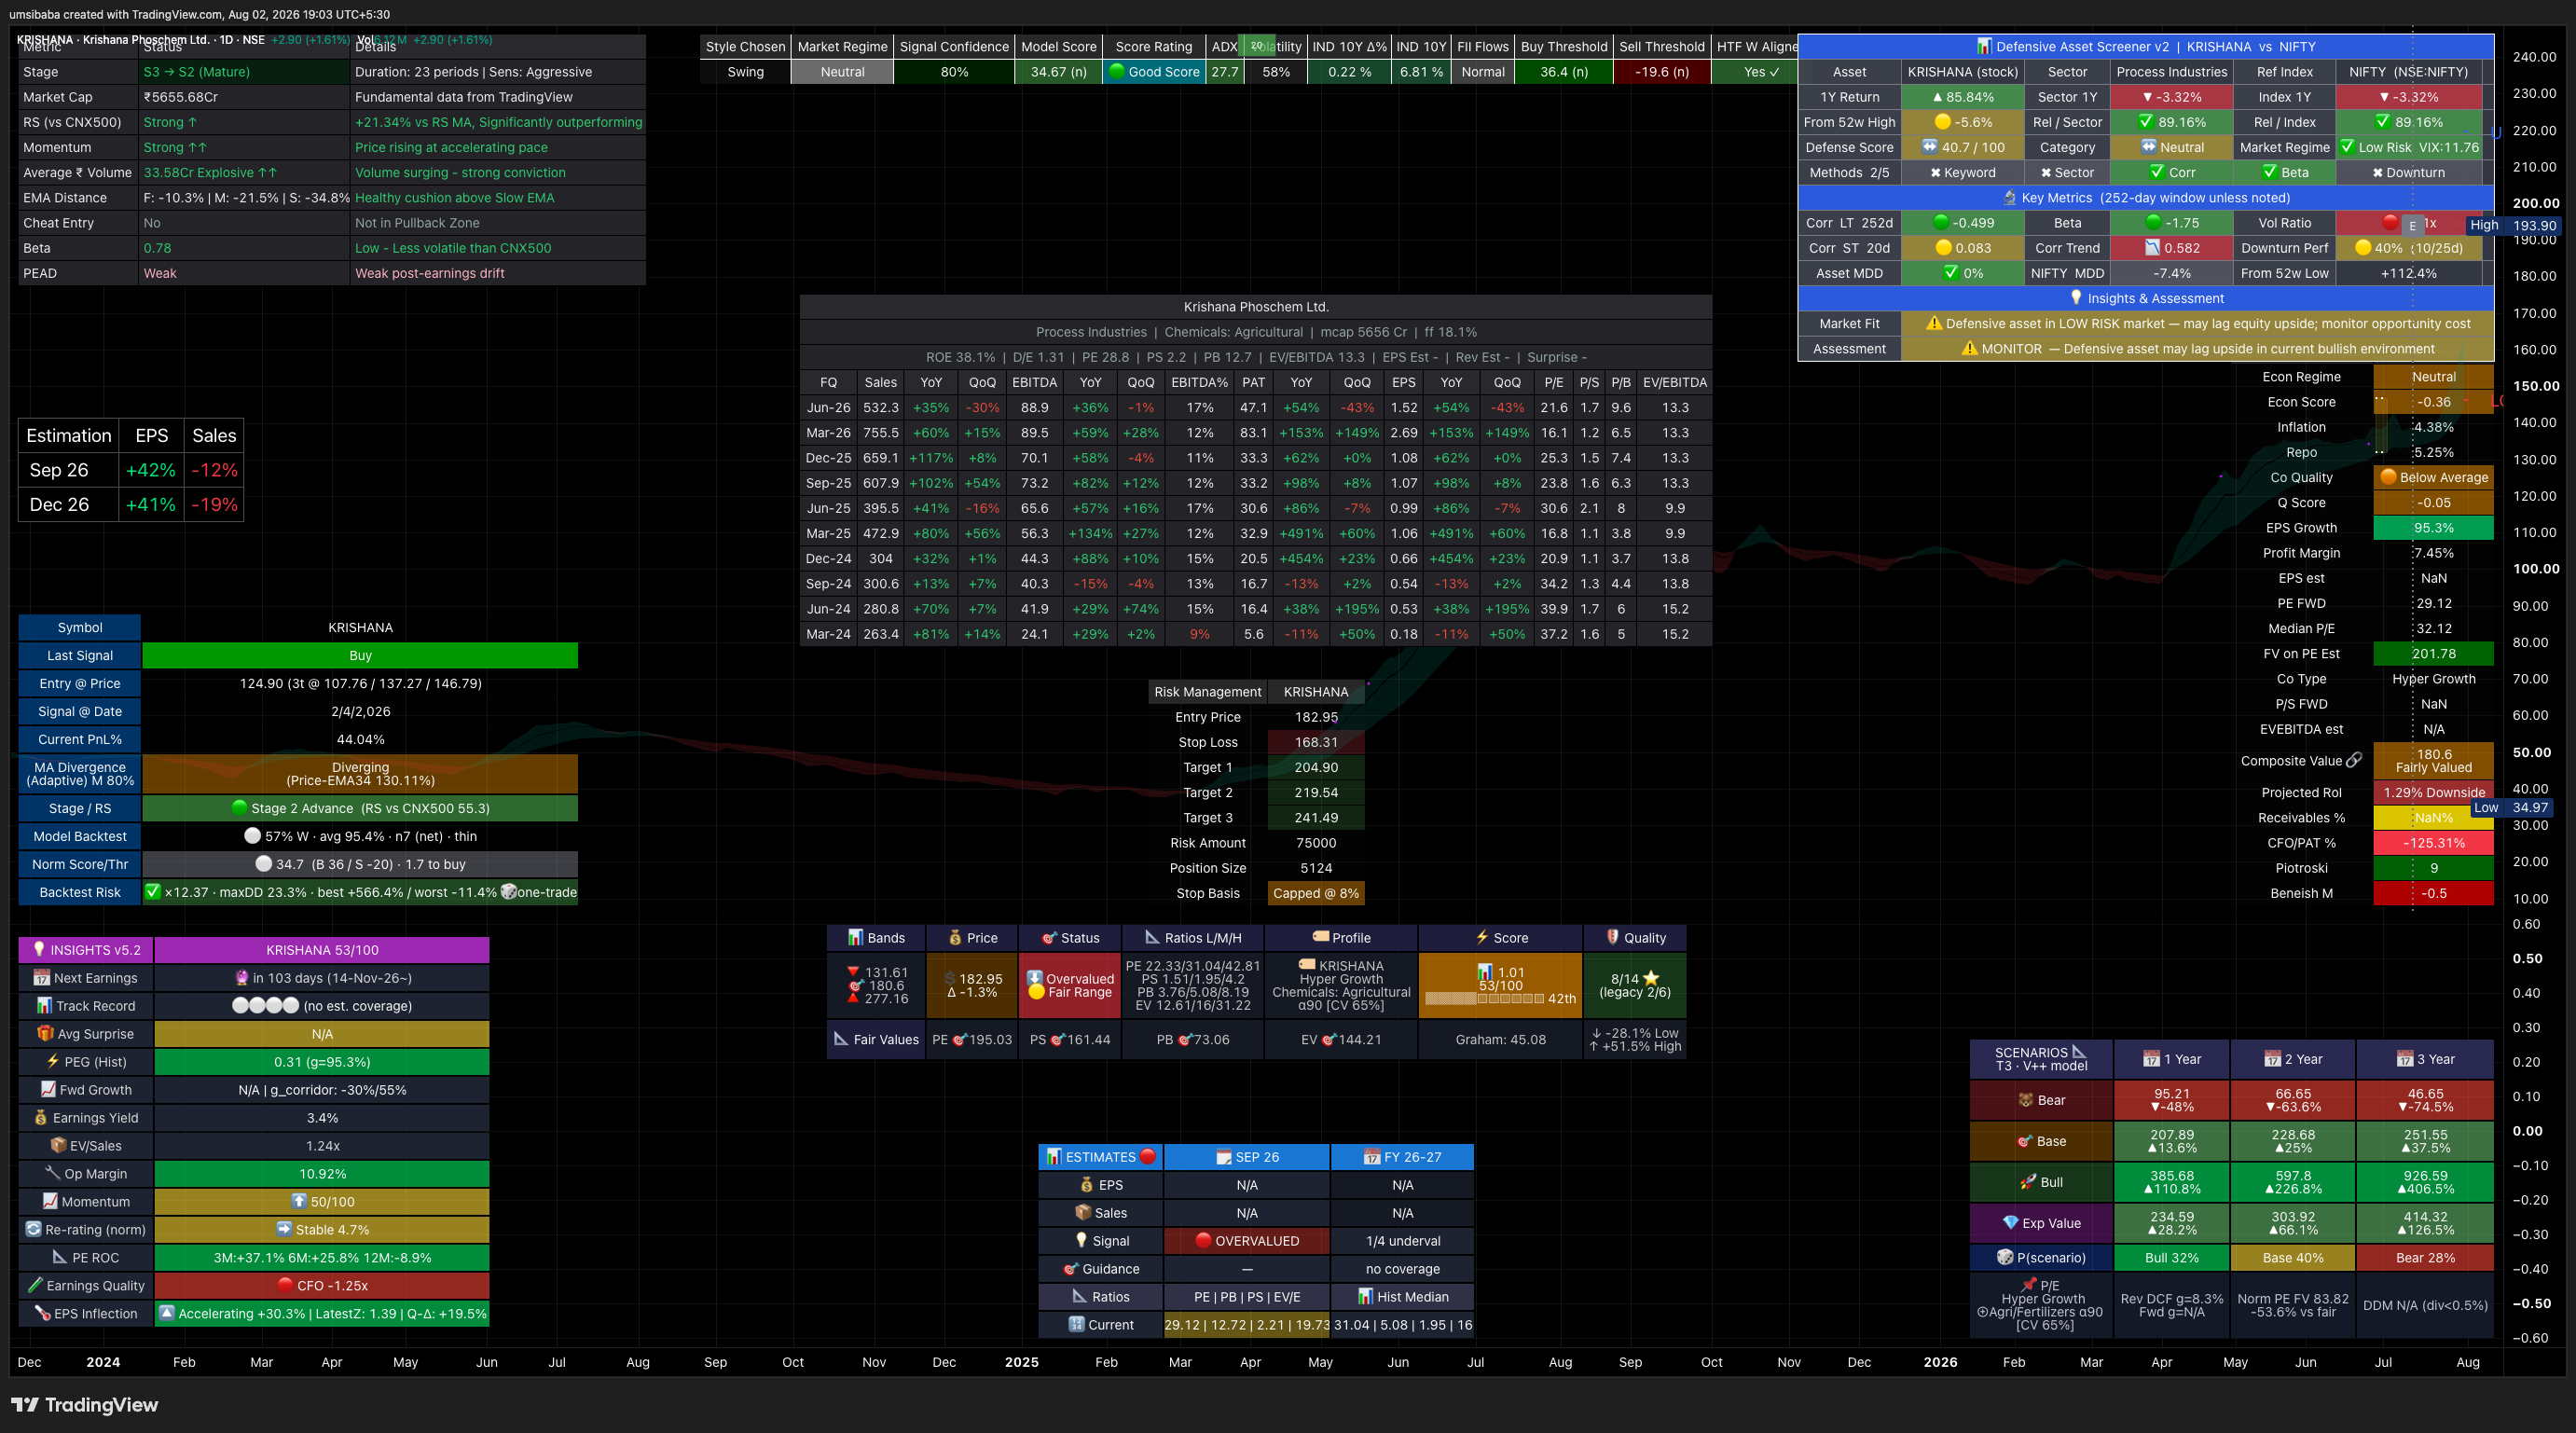Click the green Buy cell in Last Signal row
Screen dimensions: 2576x1433
(360, 656)
